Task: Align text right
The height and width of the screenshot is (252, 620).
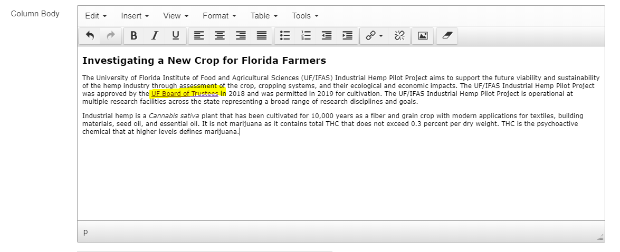Action: coord(241,36)
